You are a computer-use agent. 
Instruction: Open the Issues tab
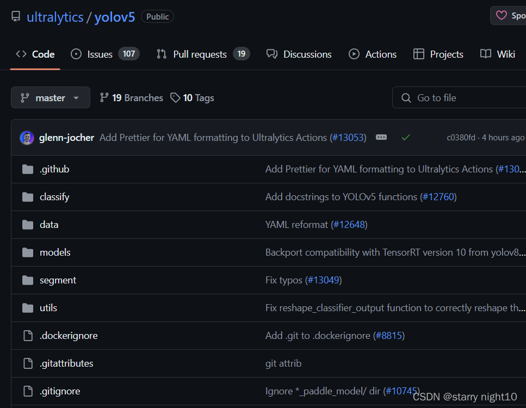(x=105, y=54)
